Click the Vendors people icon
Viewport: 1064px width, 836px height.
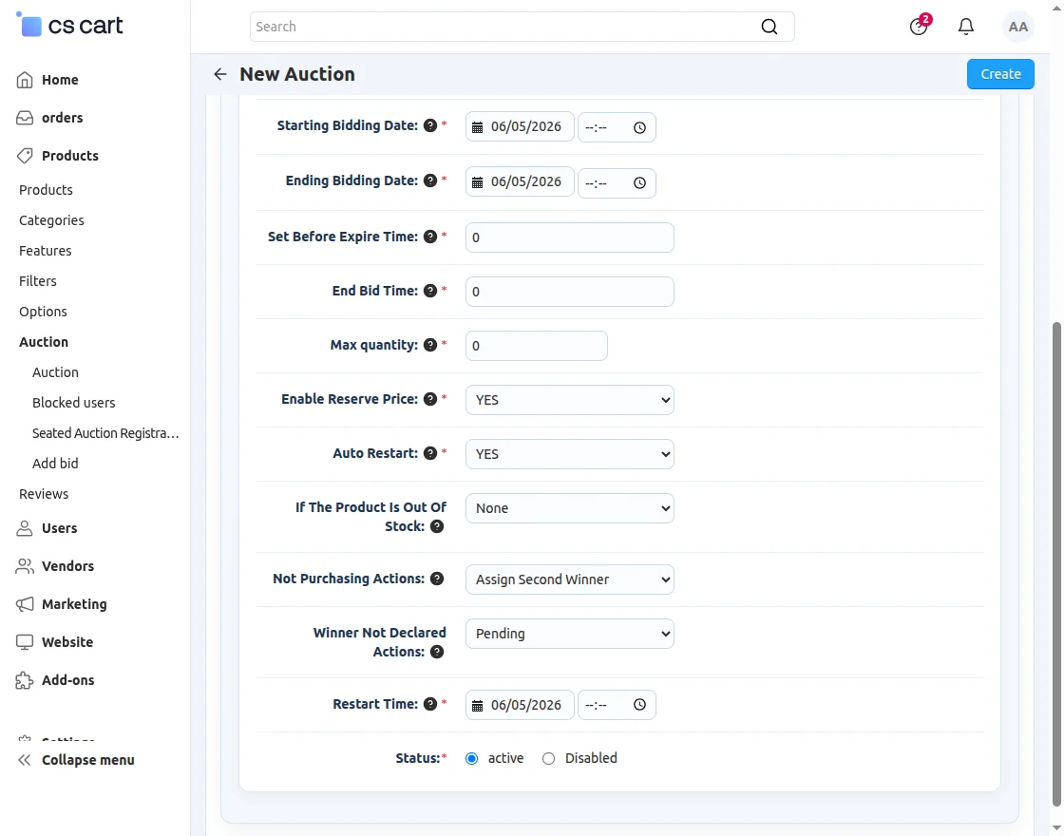click(x=25, y=566)
